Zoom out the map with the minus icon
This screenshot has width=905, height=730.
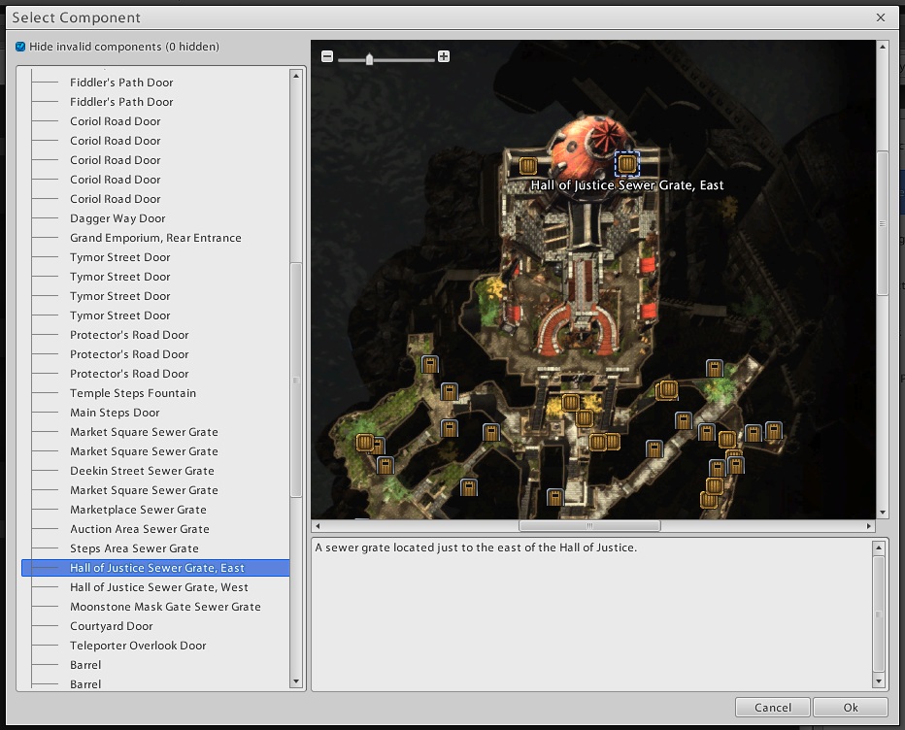pyautogui.click(x=327, y=56)
